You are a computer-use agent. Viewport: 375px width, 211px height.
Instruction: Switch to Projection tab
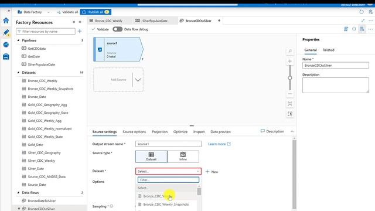159,132
